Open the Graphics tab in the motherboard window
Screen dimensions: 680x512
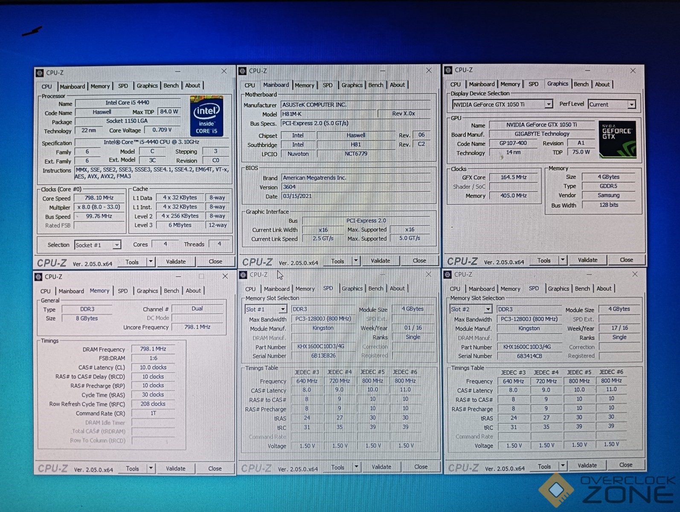click(x=352, y=85)
